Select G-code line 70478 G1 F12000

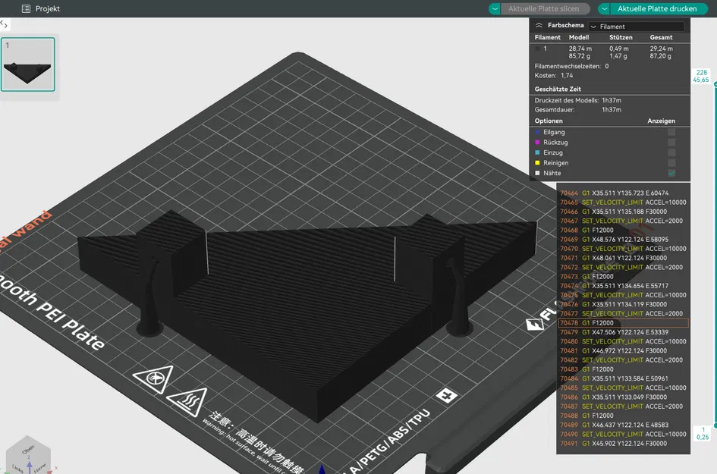(x=623, y=323)
